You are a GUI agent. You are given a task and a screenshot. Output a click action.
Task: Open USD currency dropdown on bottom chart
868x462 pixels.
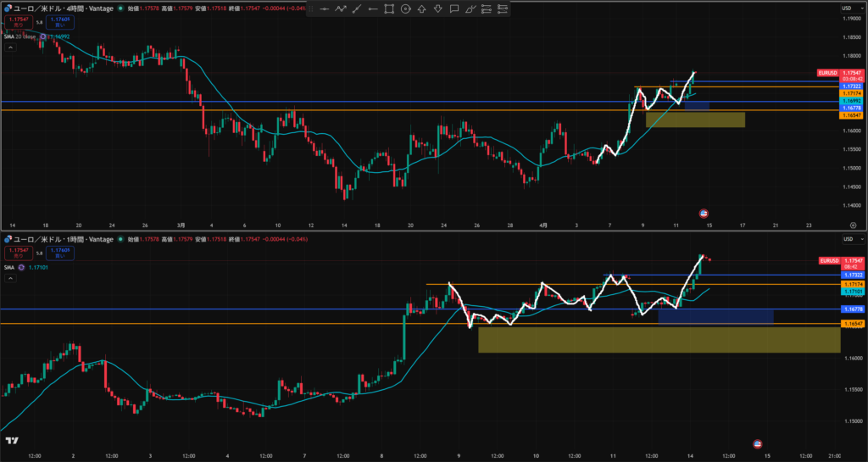pyautogui.click(x=847, y=241)
